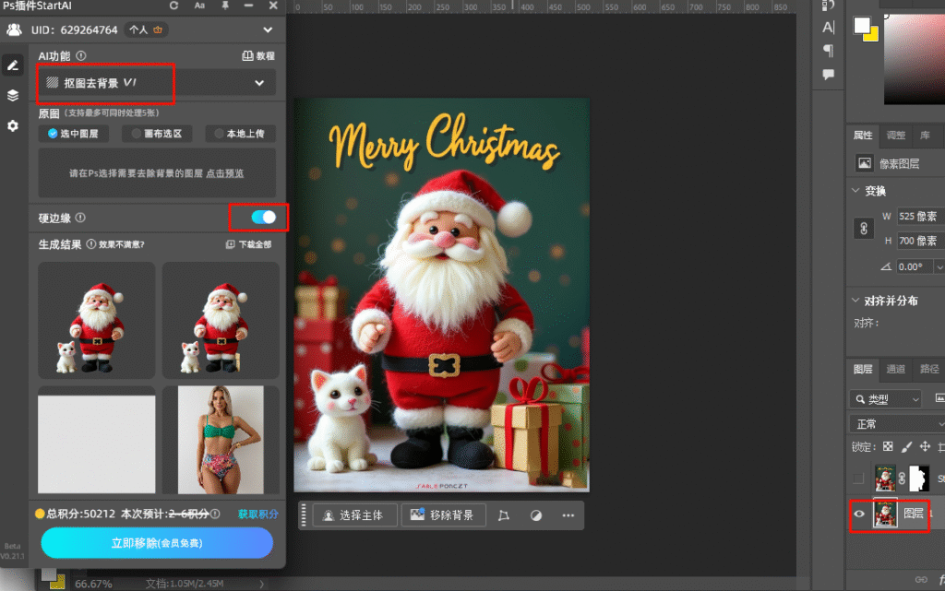
Task: Switch to the 通道 channels tab
Action: pos(895,369)
